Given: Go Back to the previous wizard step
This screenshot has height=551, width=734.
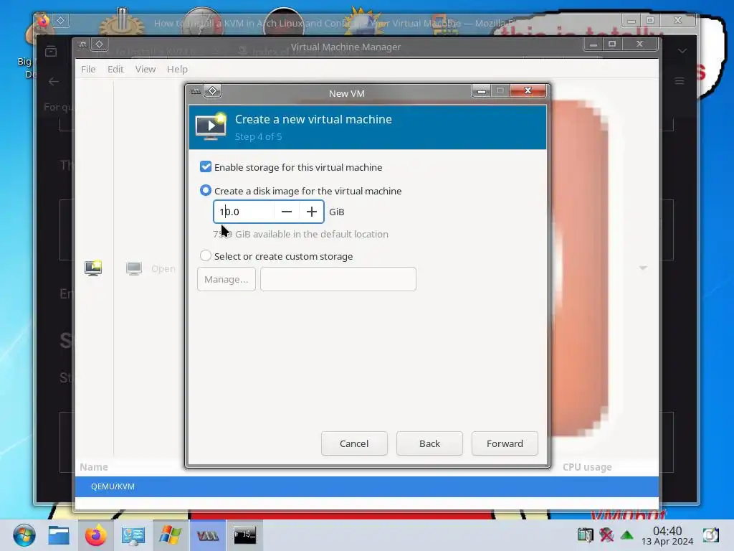Looking at the screenshot, I should [429, 443].
